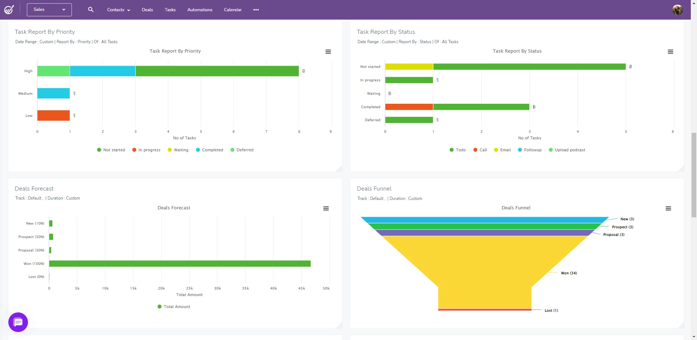Screen dimensions: 697x340
Task: Click the green Prospect funnel segment
Action: point(485,226)
